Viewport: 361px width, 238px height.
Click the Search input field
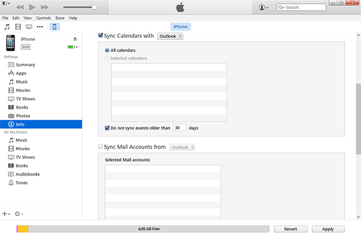click(x=301, y=7)
